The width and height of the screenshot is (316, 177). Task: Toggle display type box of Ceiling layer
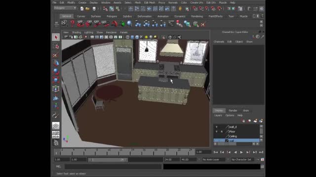tap(222, 136)
